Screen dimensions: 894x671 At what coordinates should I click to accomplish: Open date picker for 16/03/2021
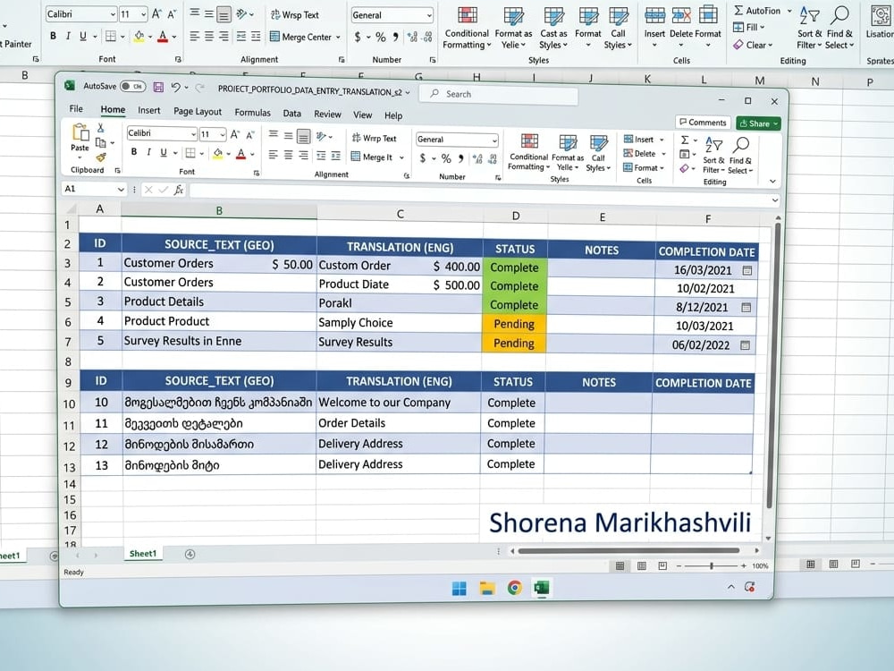[x=746, y=270]
